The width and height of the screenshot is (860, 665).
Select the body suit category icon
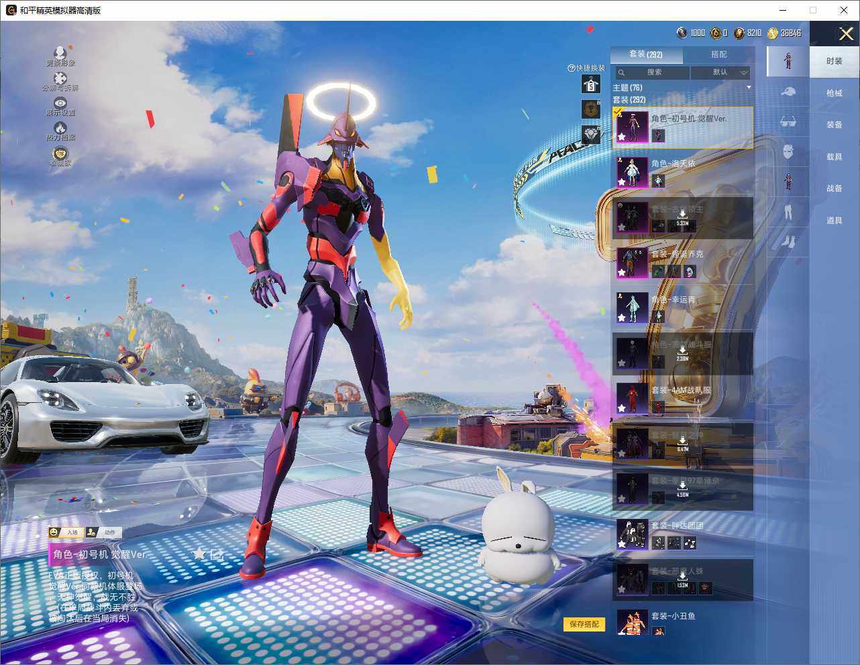(788, 182)
